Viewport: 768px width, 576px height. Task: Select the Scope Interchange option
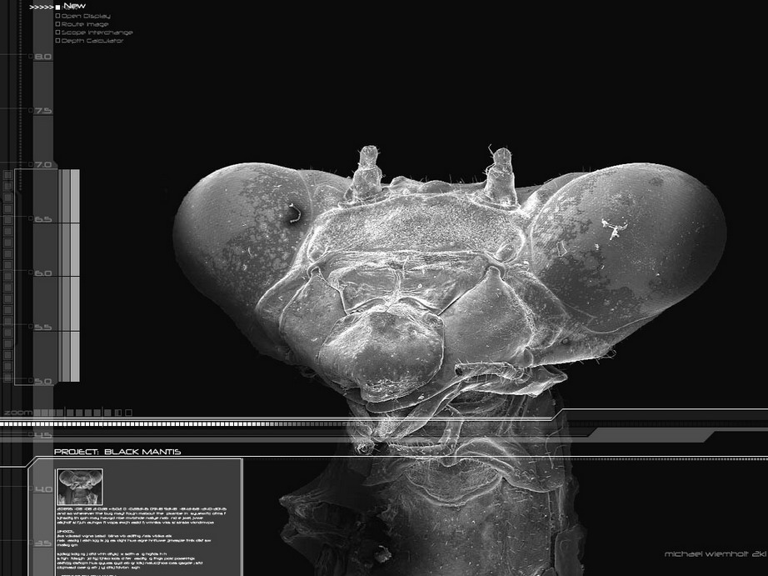point(97,33)
